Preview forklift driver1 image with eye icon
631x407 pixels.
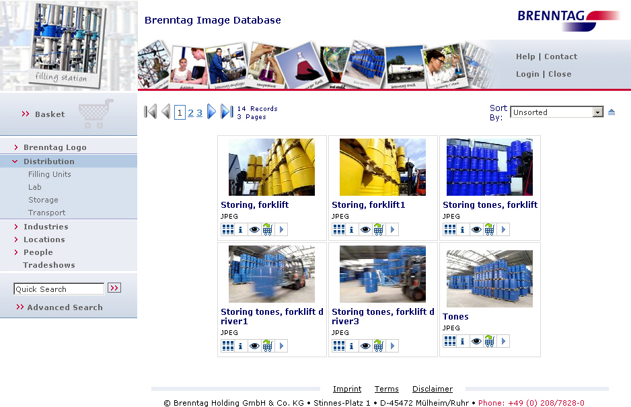(x=254, y=346)
